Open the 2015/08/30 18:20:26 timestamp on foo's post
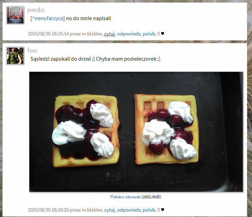The height and width of the screenshot is (217, 252). pyautogui.click(x=48, y=210)
